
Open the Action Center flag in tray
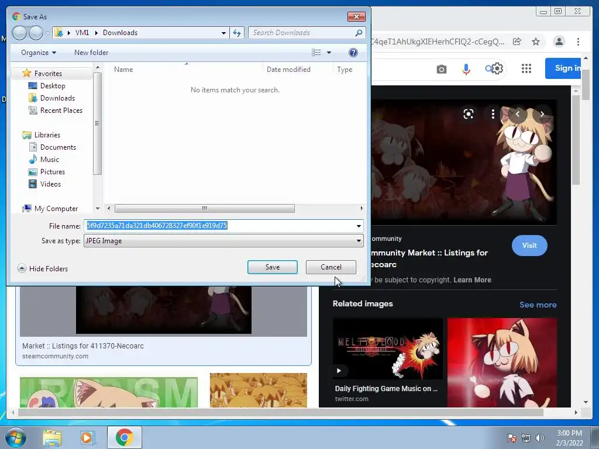pos(512,438)
